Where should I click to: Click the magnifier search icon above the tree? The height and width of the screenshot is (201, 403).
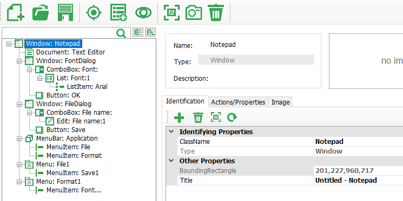point(121,33)
